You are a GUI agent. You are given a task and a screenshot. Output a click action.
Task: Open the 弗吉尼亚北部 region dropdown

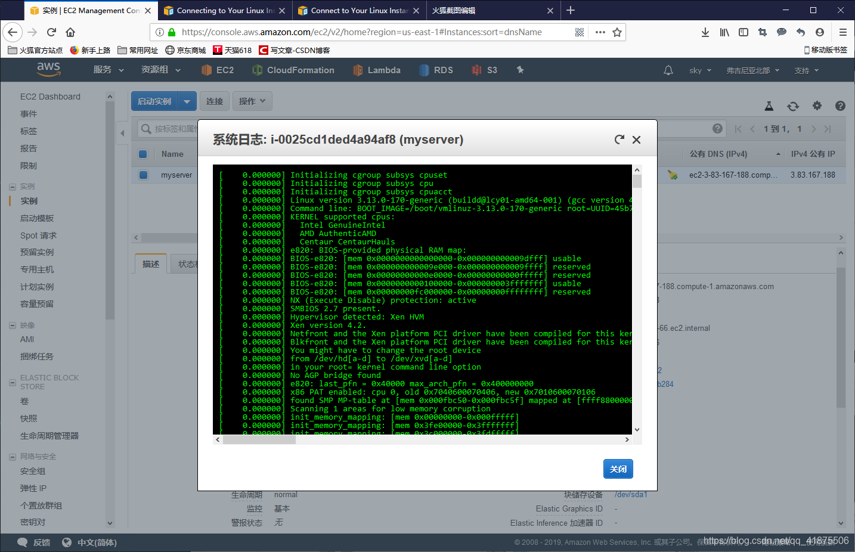[x=753, y=70]
